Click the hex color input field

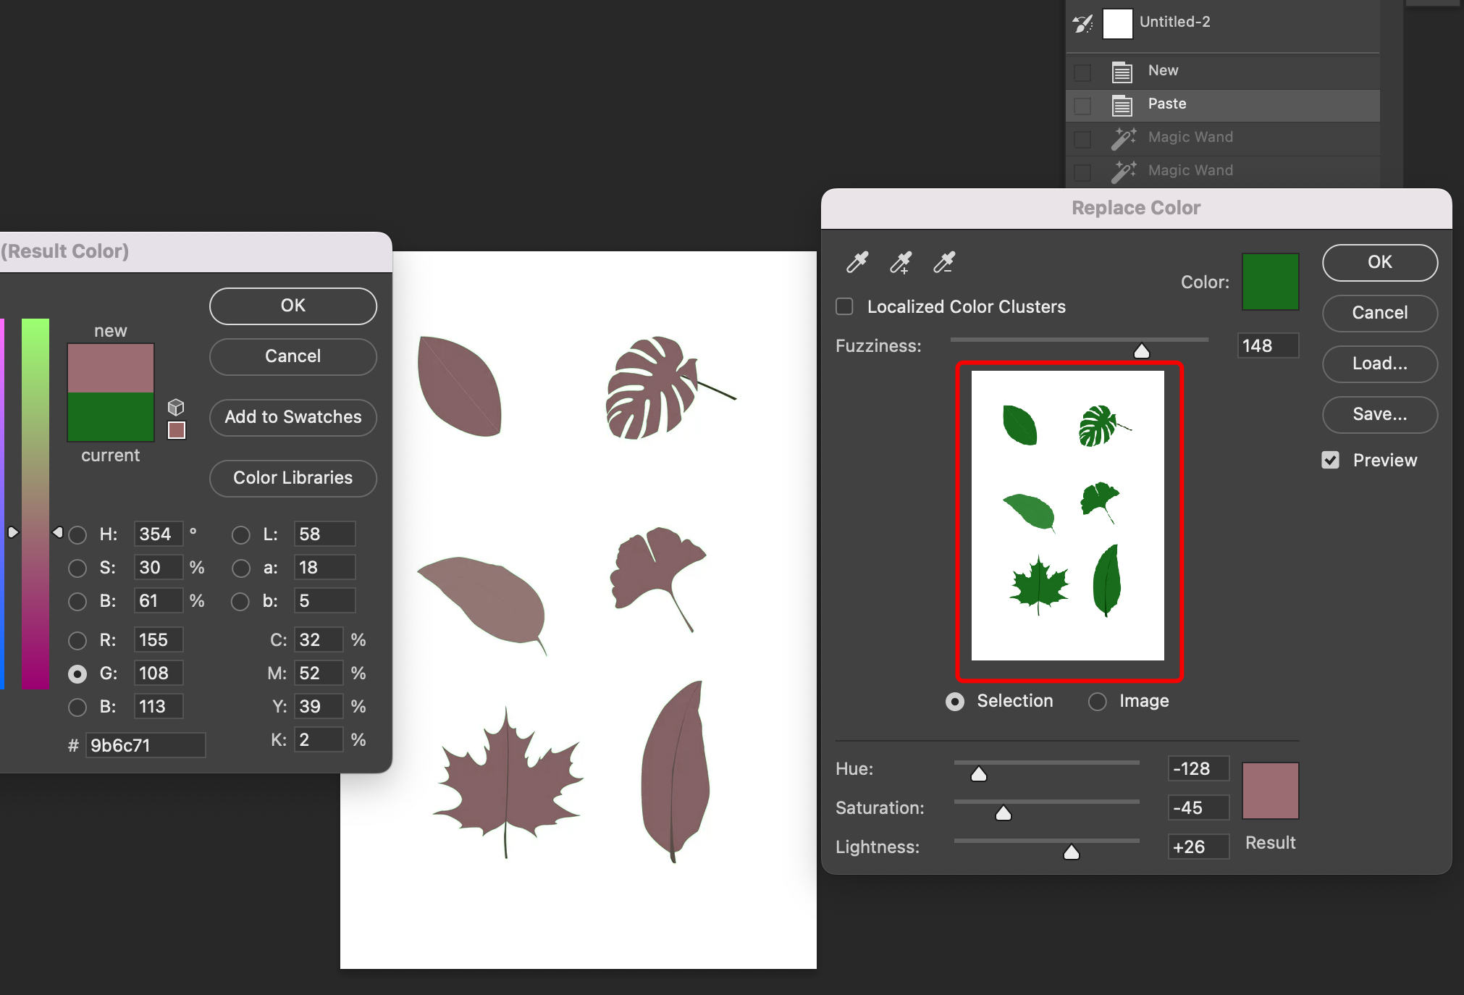(145, 745)
